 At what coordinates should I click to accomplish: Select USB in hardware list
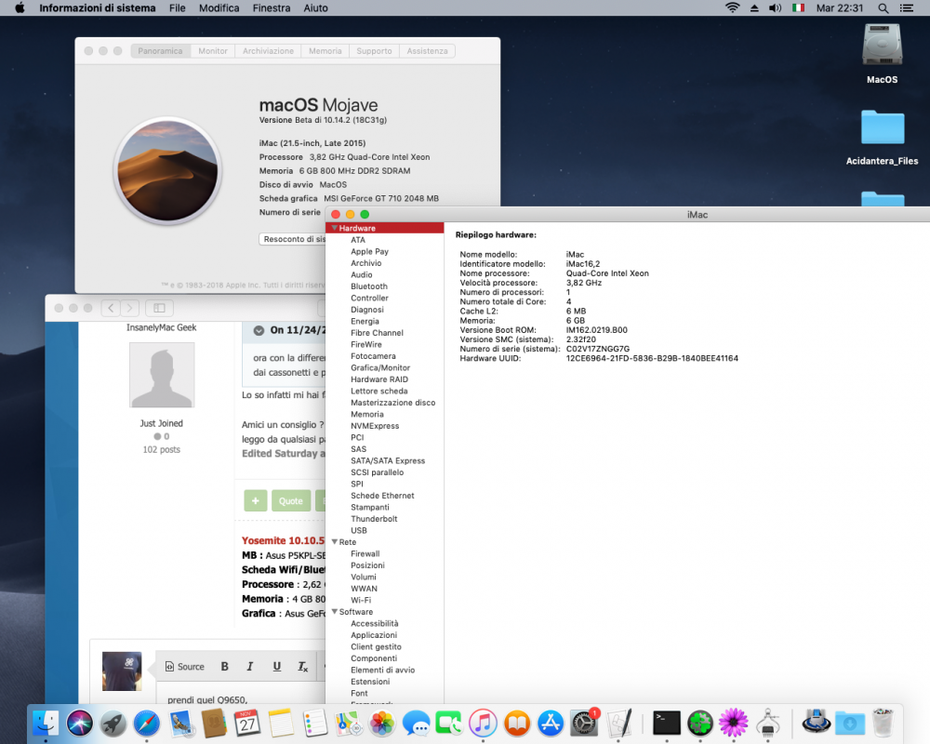click(x=359, y=530)
